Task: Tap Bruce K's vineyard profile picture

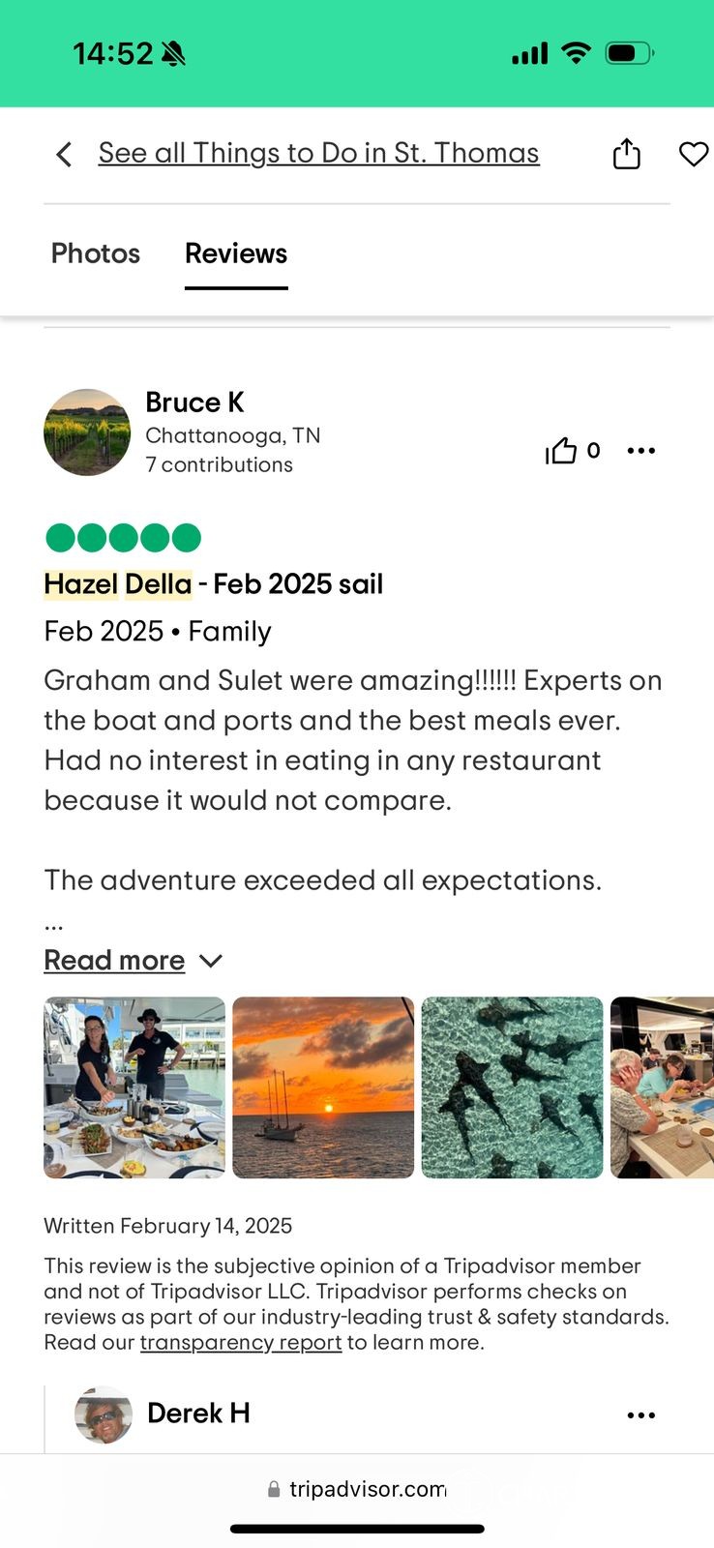Action: [87, 432]
